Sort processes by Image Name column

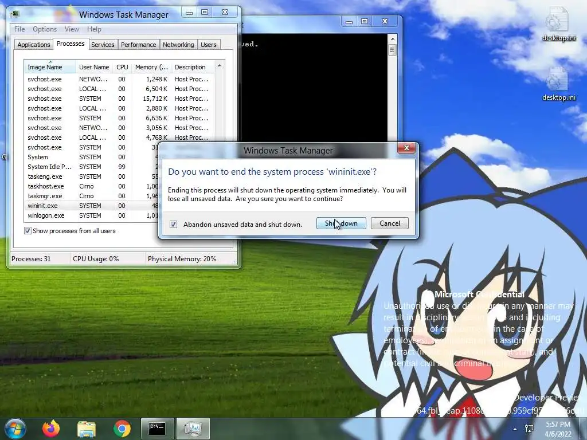pos(50,67)
